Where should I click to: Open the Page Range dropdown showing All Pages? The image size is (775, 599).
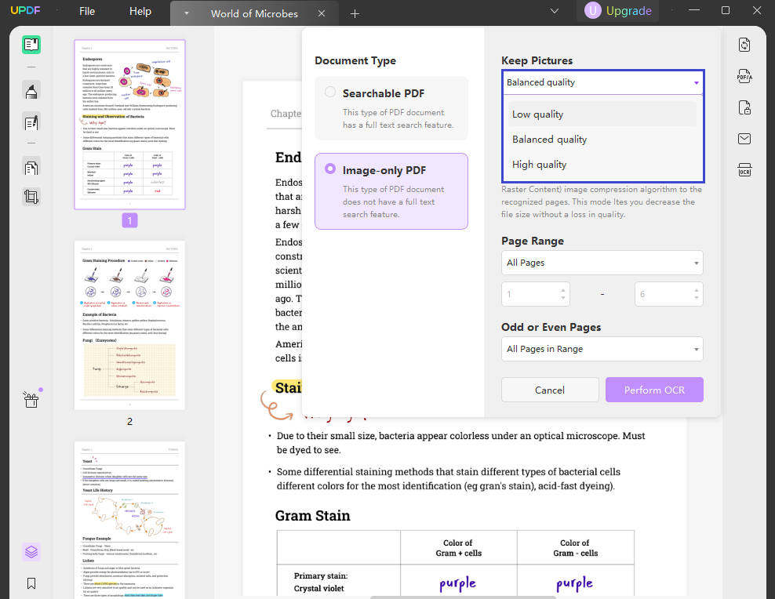pyautogui.click(x=602, y=262)
